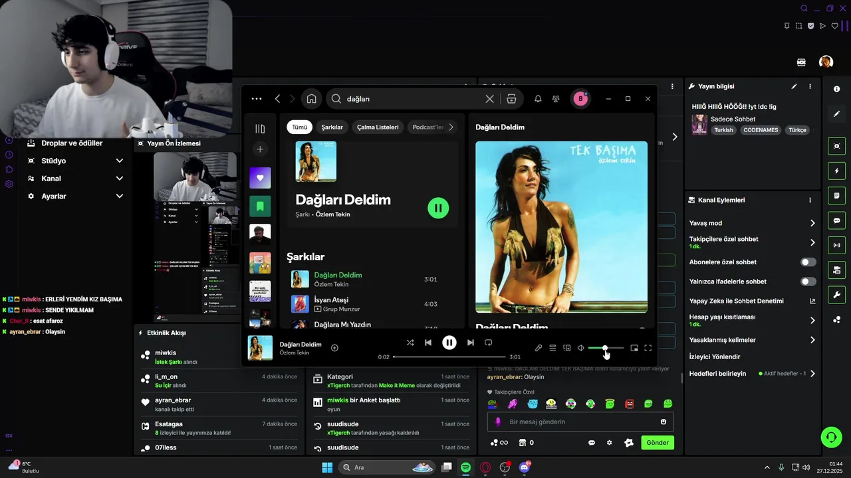Select the Çalma Listeleri filter chip
The width and height of the screenshot is (851, 478).
378,127
